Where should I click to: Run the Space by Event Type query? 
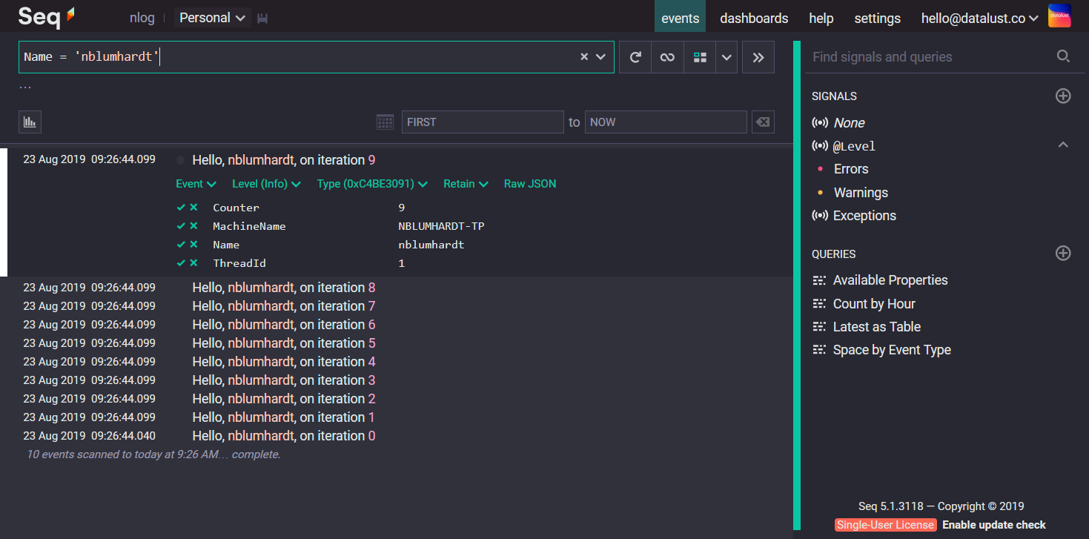pos(892,350)
